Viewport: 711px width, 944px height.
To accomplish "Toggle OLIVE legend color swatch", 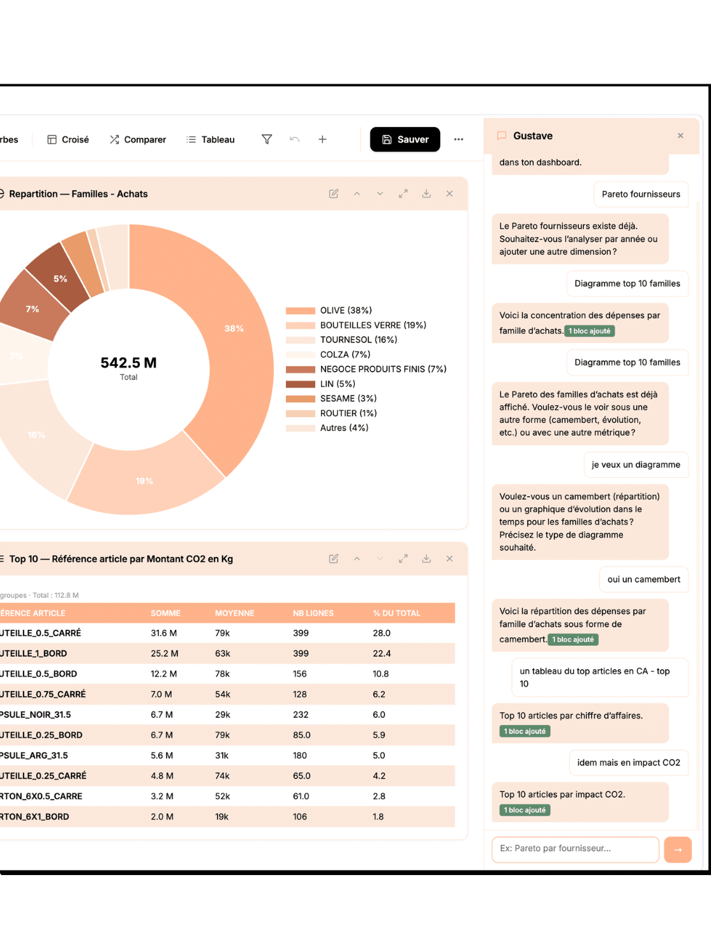I will coord(301,311).
